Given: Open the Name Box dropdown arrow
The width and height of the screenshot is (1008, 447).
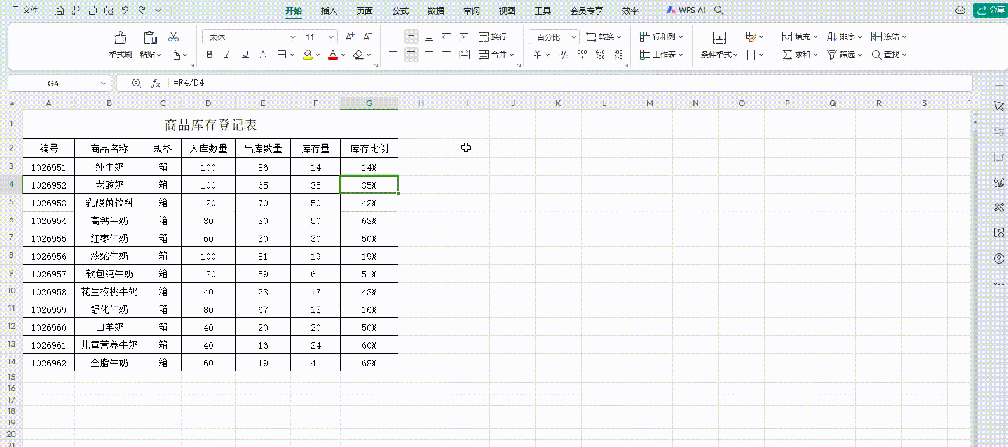Looking at the screenshot, I should (x=104, y=83).
